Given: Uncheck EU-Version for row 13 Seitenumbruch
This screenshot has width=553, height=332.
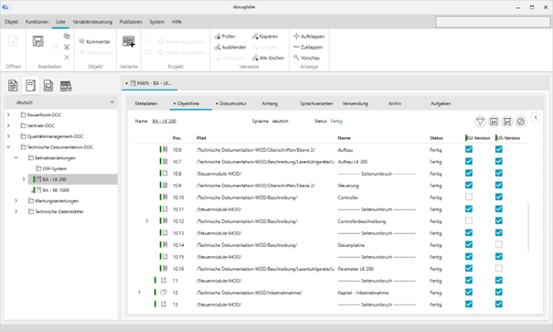Looking at the screenshot, I should tap(469, 305).
